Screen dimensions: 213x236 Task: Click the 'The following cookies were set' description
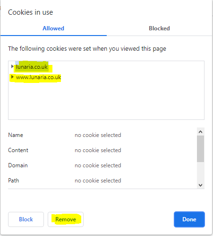point(87,49)
